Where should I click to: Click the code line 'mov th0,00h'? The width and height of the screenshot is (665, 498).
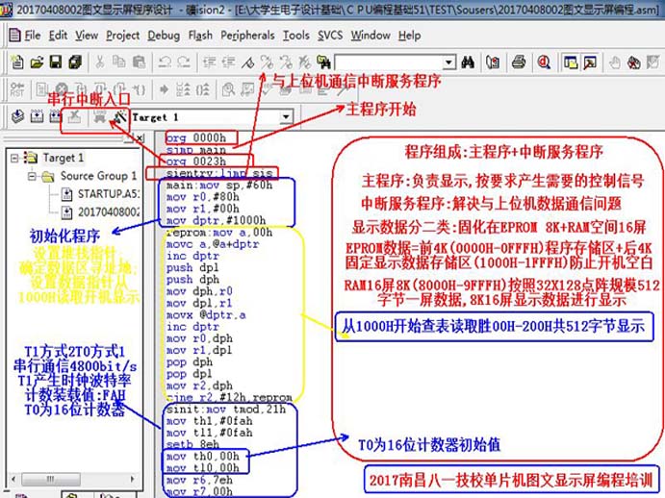pos(203,457)
